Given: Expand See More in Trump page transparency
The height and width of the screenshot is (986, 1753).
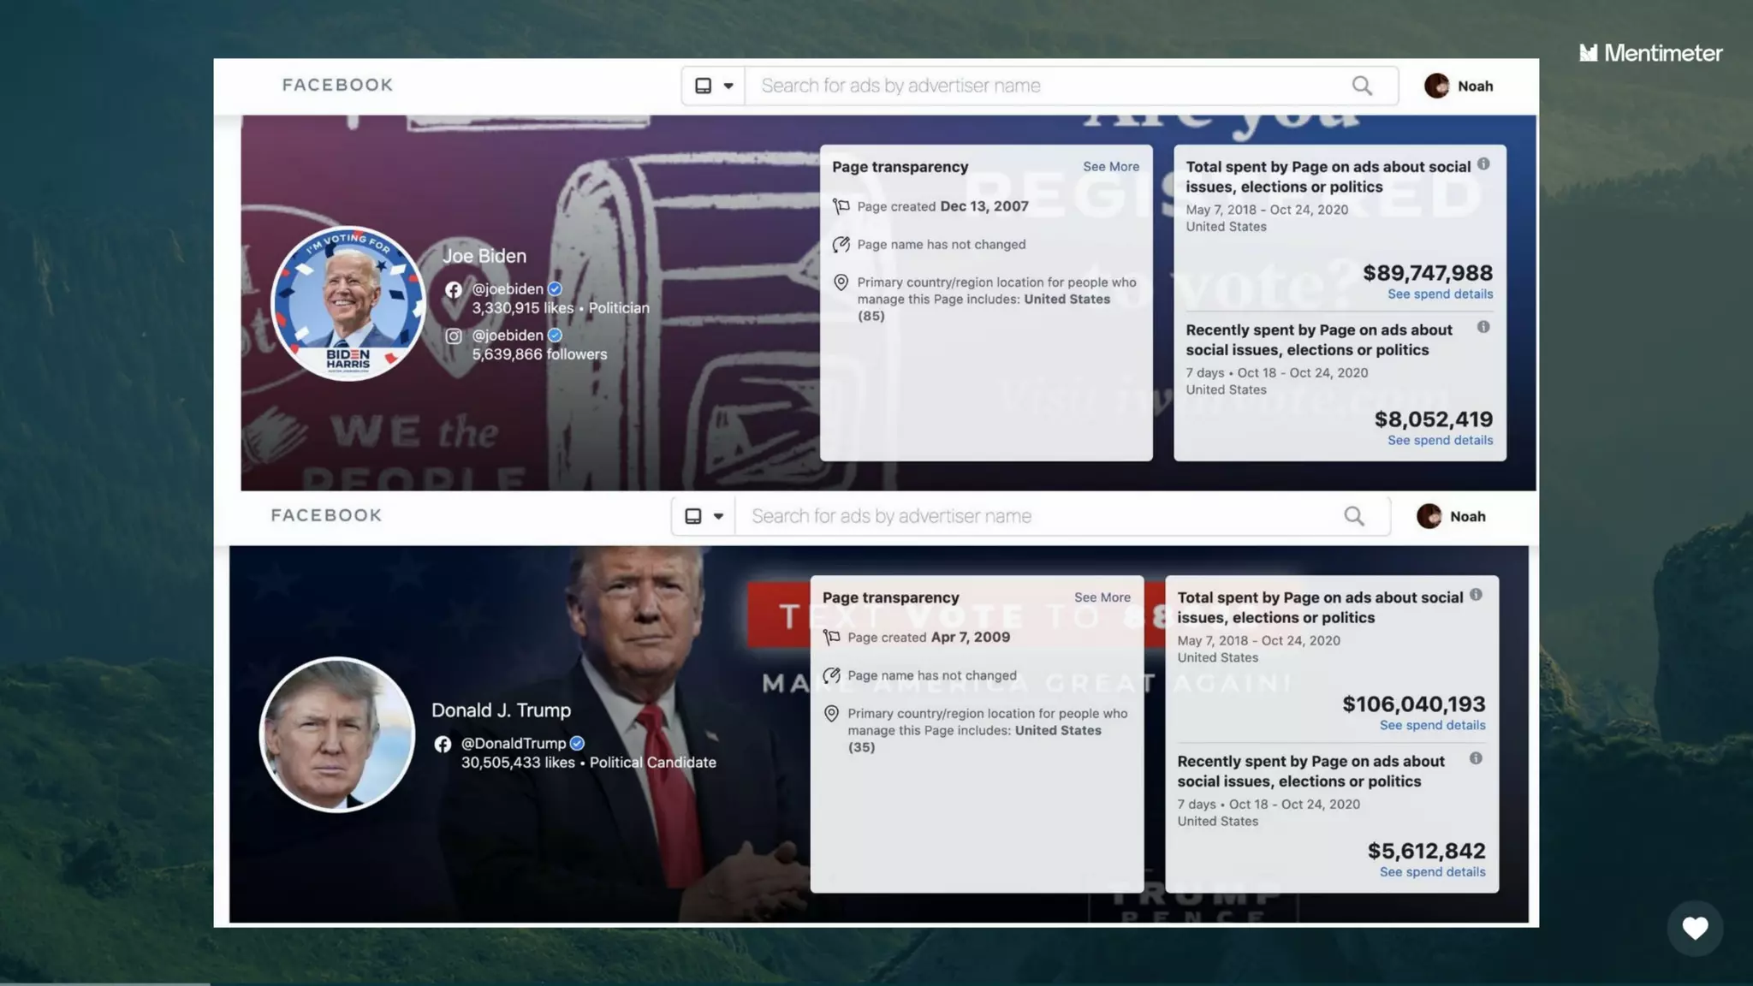Looking at the screenshot, I should pos(1102,597).
